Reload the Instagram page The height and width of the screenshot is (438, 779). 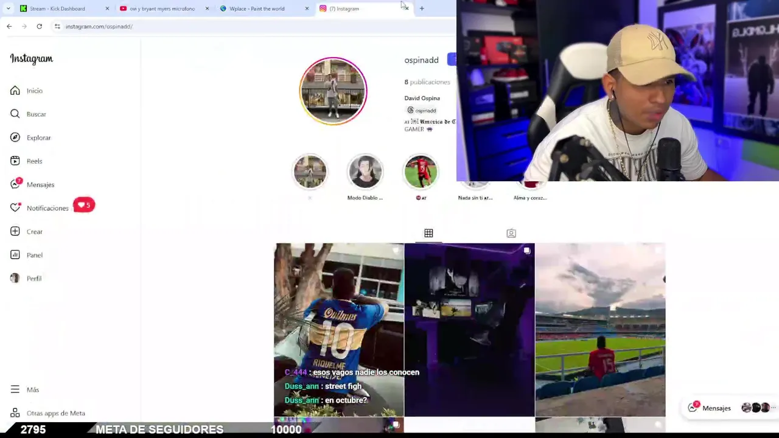(x=39, y=26)
